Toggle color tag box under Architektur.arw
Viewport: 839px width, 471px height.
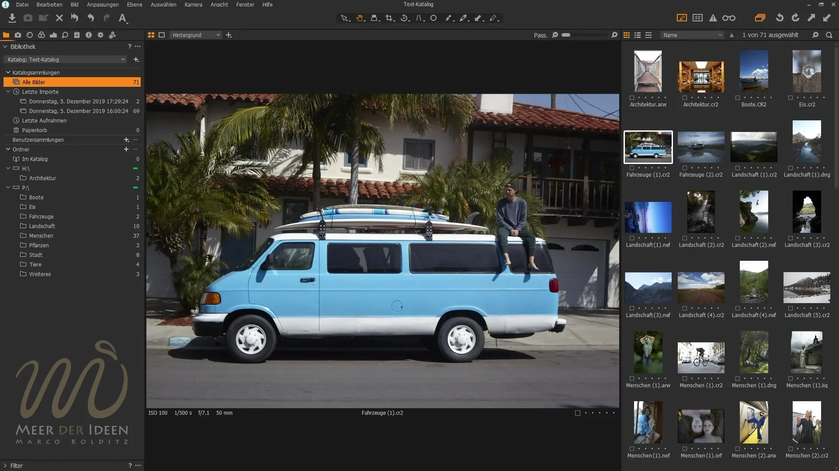point(632,98)
